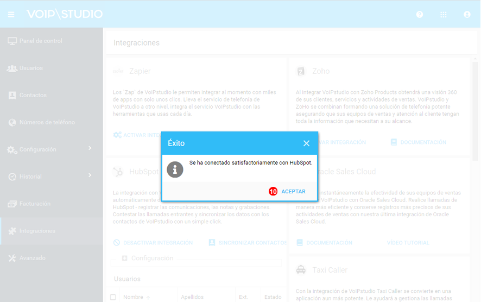Viewport: 481px width, 302px height.
Task: Click the VoIPstudio logo
Action: click(x=65, y=14)
